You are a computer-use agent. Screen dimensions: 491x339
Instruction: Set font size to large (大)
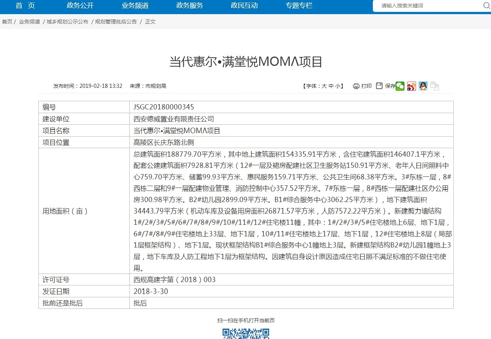coord(324,86)
